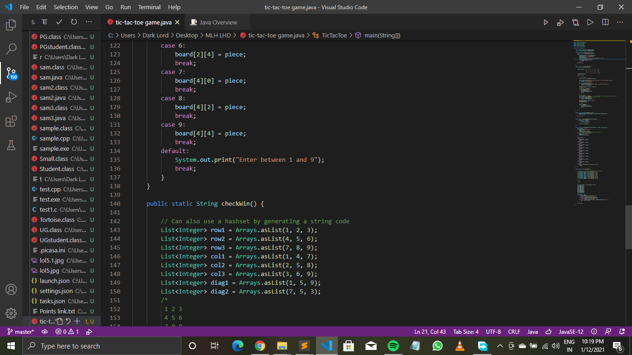Select Points link.txt in changes list
The image size is (632, 355).
[x=62, y=311]
